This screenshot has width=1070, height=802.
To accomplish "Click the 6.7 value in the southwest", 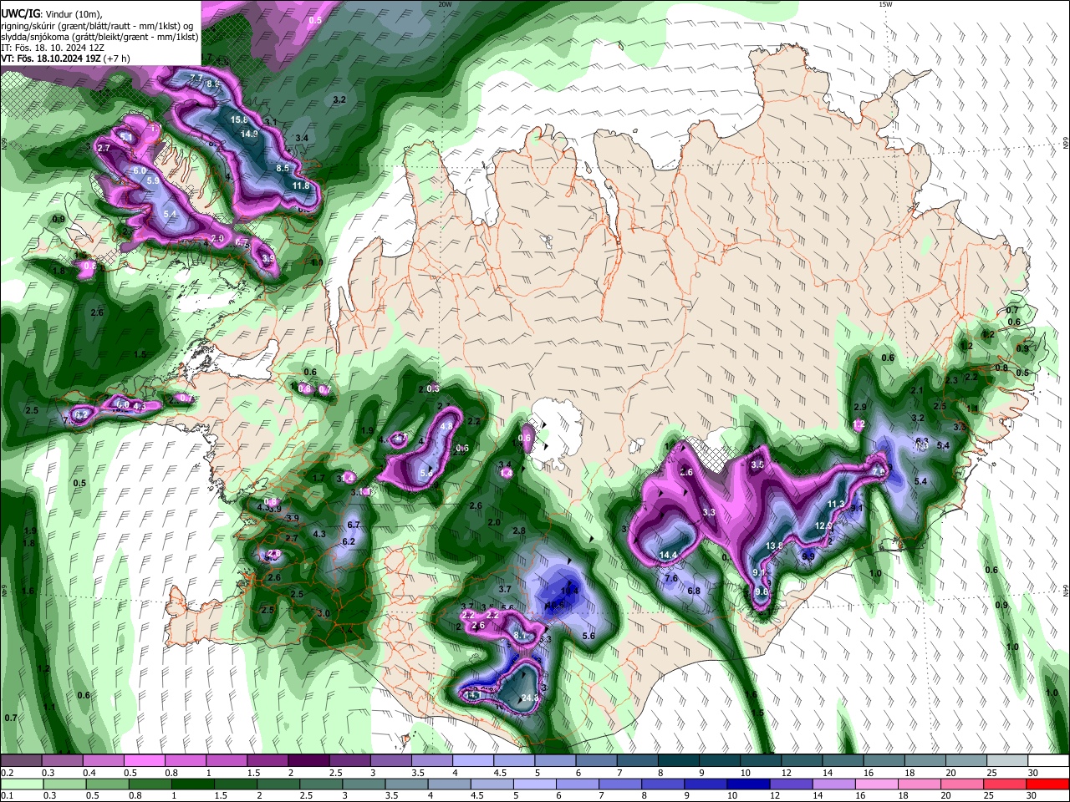I will coord(353,525).
